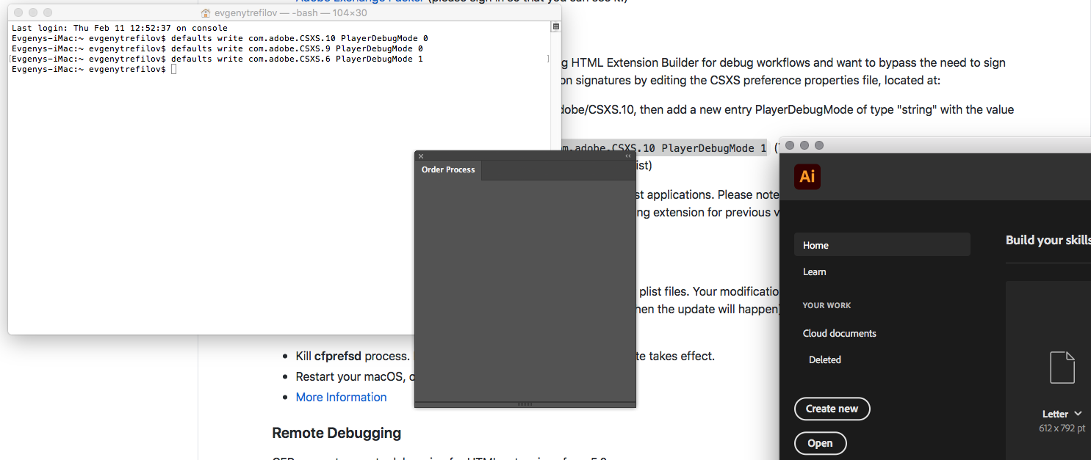Collapse the Order Process panel with double-arrow icon
1091x460 pixels.
[628, 156]
